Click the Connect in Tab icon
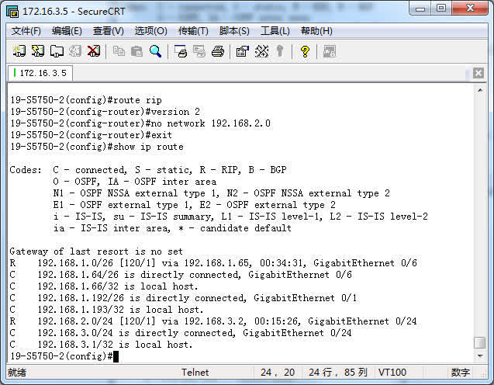Image resolution: width=494 pixels, height=385 pixels. [x=57, y=51]
